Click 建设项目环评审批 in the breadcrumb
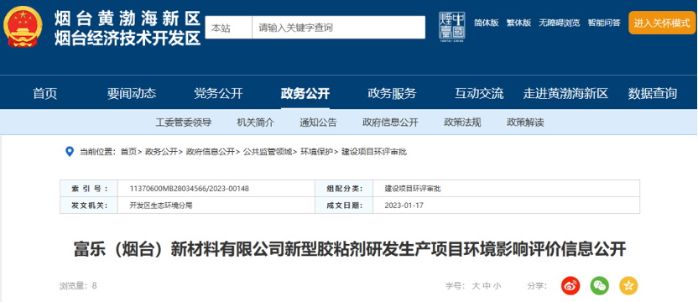 [374, 152]
